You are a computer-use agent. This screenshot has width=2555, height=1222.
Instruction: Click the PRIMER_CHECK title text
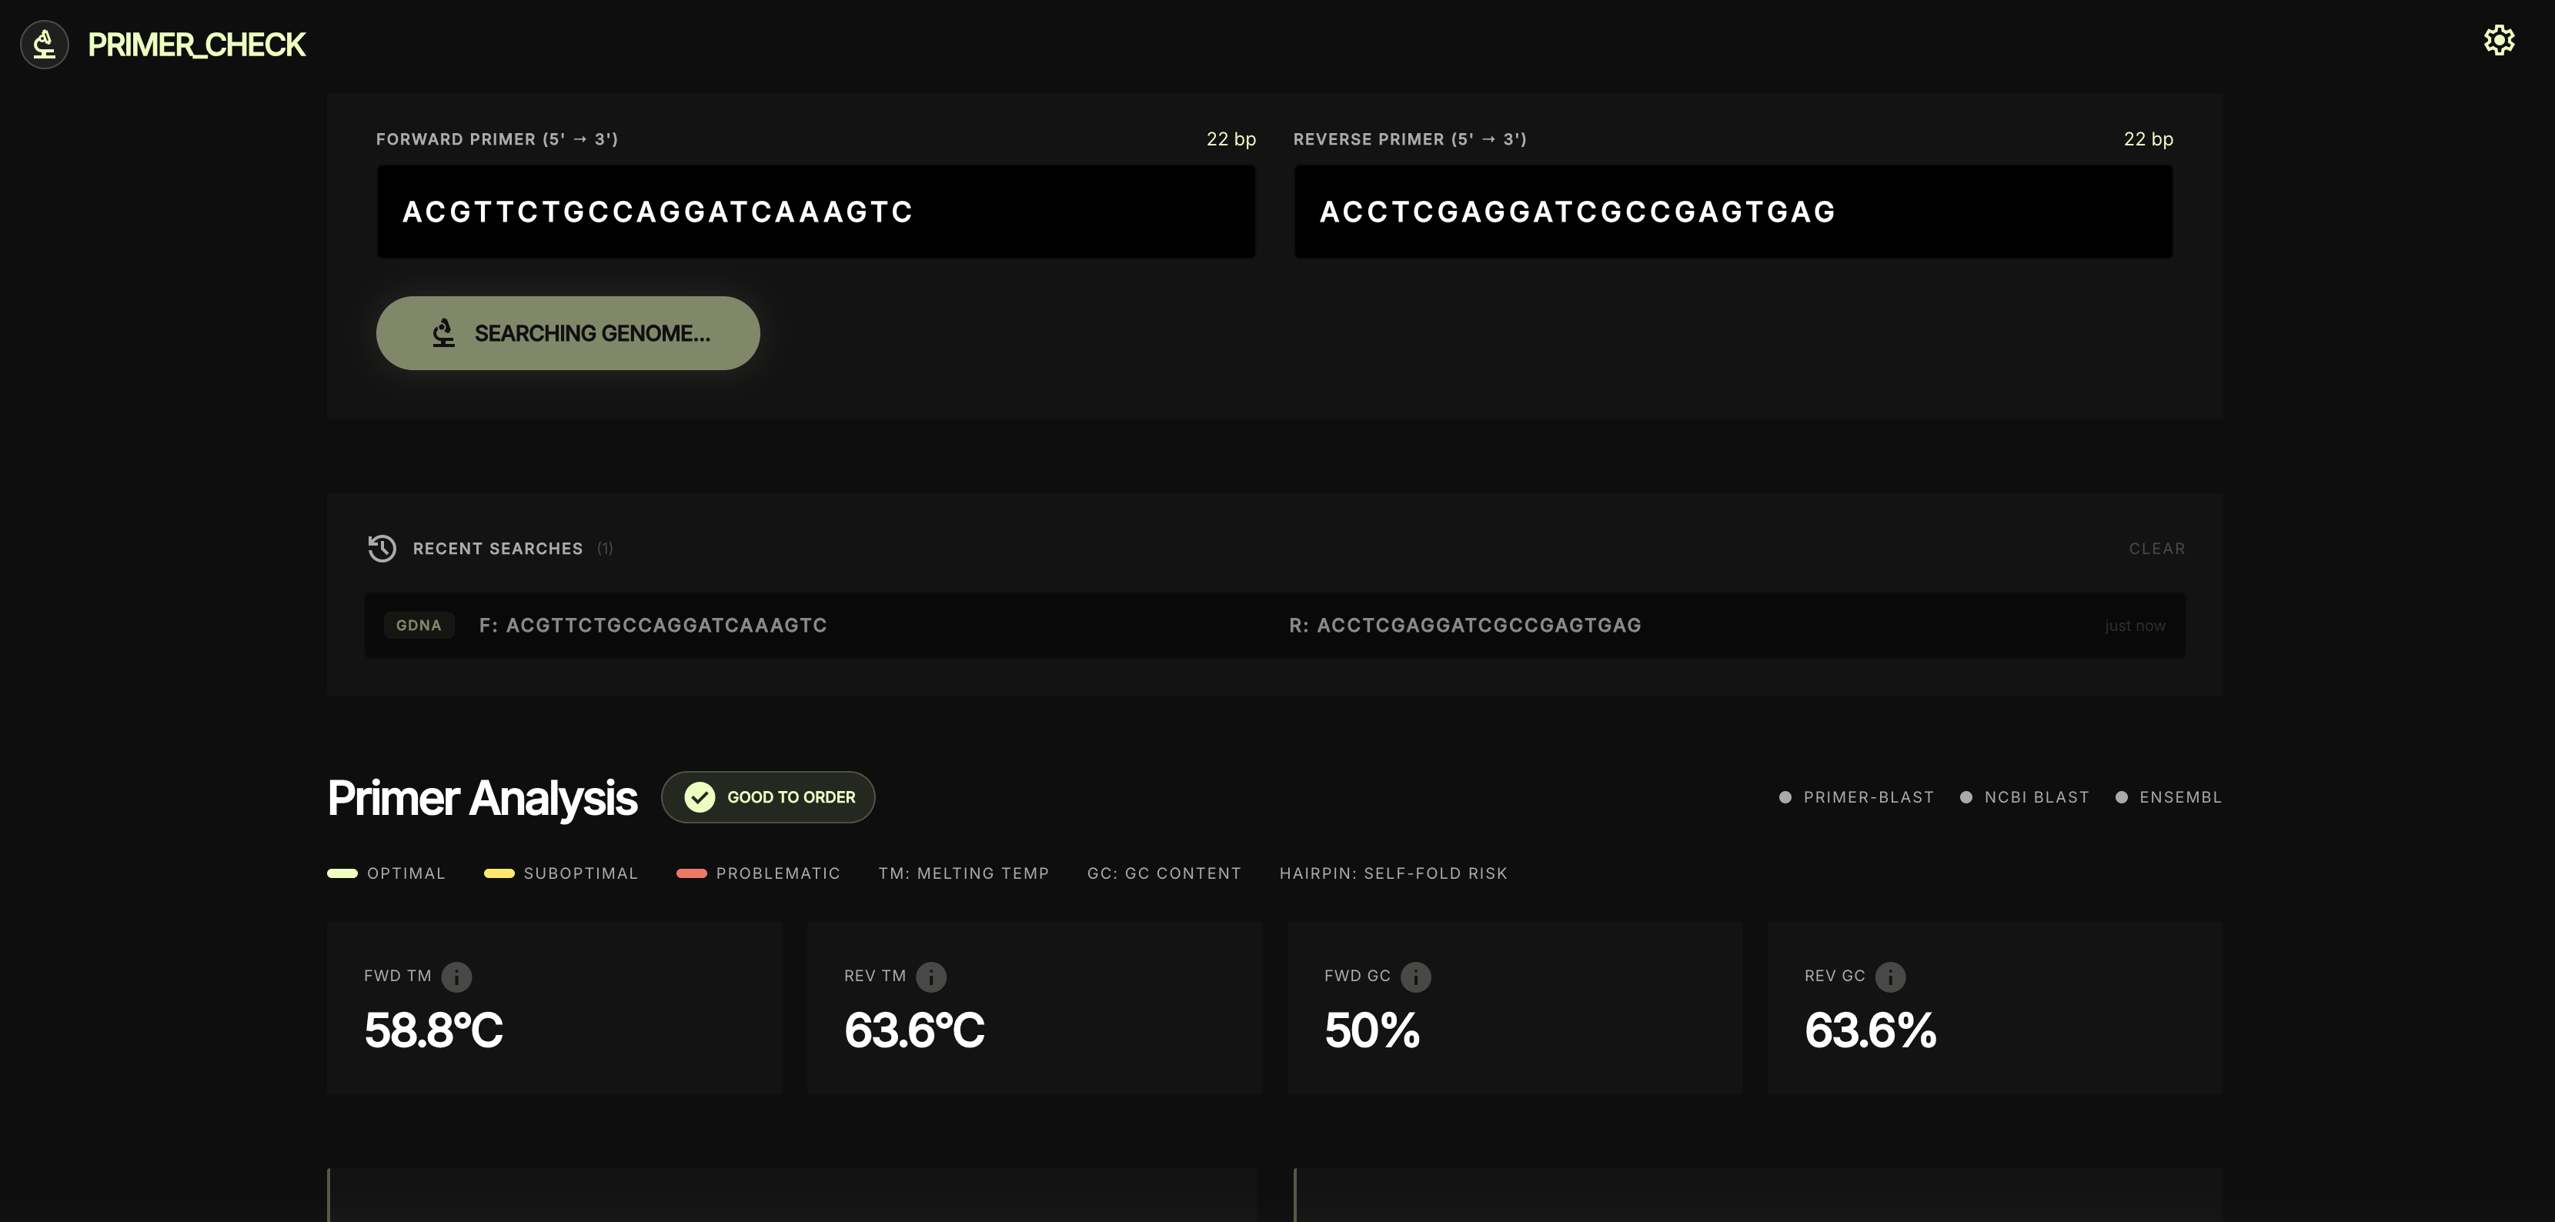click(x=196, y=45)
